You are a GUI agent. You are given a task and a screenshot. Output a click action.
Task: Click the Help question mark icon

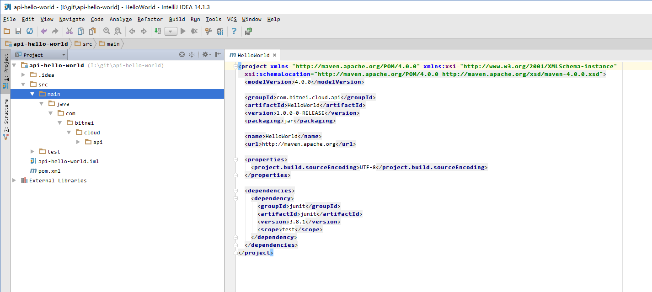click(234, 31)
